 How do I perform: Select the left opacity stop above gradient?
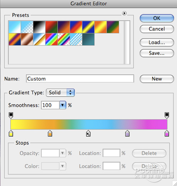click(11, 116)
